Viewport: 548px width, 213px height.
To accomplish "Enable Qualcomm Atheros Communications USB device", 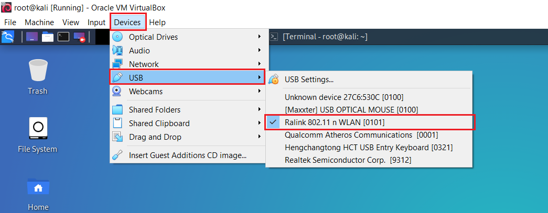I will pyautogui.click(x=361, y=134).
